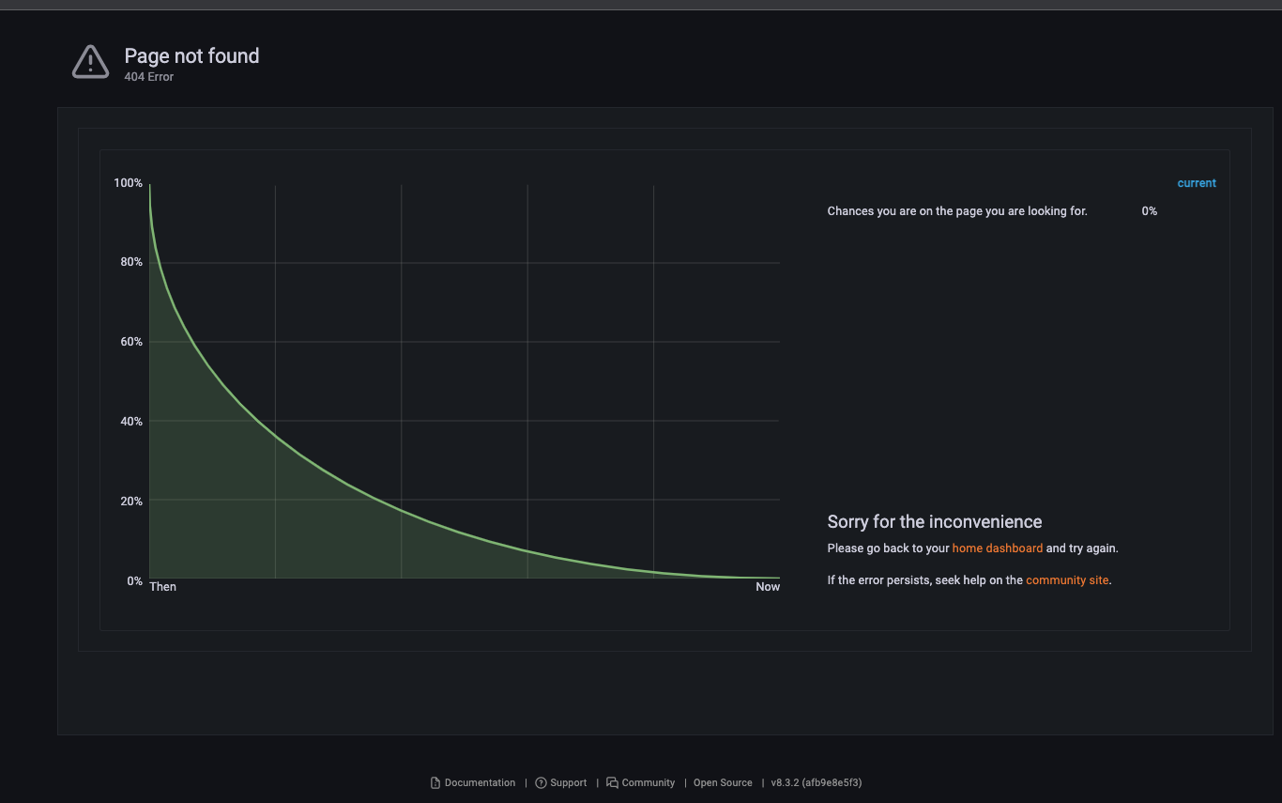Open the home dashboard link
The image size is (1282, 803).
point(998,548)
